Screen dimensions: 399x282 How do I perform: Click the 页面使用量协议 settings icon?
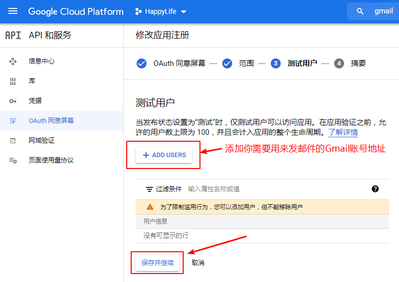(13, 161)
